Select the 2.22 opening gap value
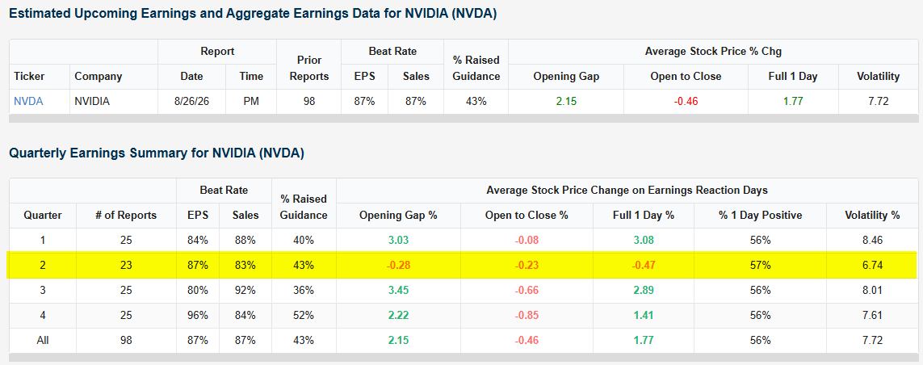This screenshot has height=365, width=923. [x=399, y=315]
